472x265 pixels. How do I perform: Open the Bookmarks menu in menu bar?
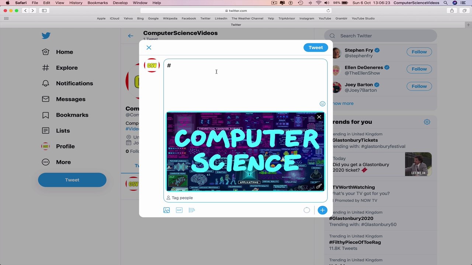click(98, 3)
